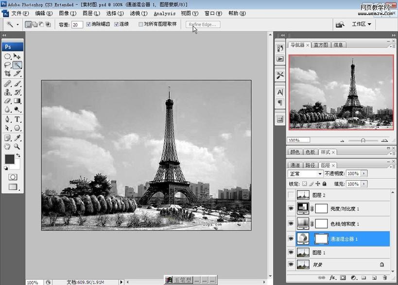Select the Blur tool
This screenshot has width=398, height=285.
coord(8,109)
